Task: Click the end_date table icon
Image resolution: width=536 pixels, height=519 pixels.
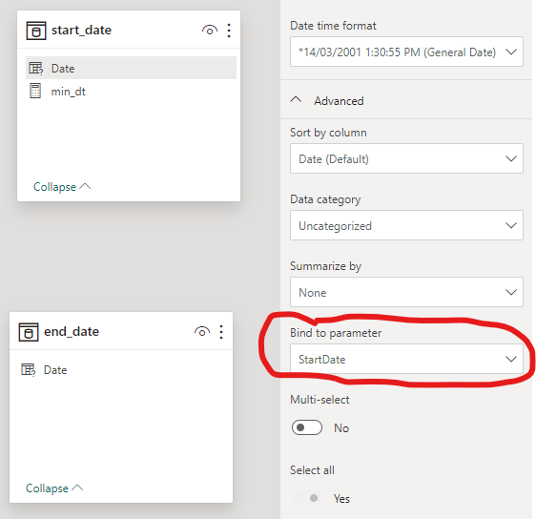Action: point(29,332)
